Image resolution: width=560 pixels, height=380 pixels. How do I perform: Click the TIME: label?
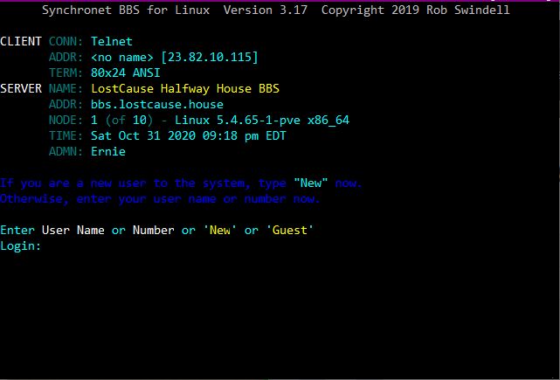66,135
